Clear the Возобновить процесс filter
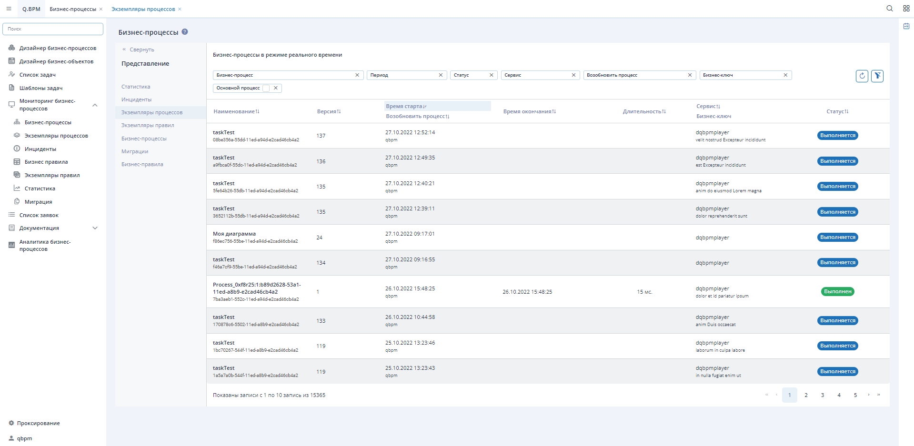This screenshot has height=446, width=914. [690, 75]
